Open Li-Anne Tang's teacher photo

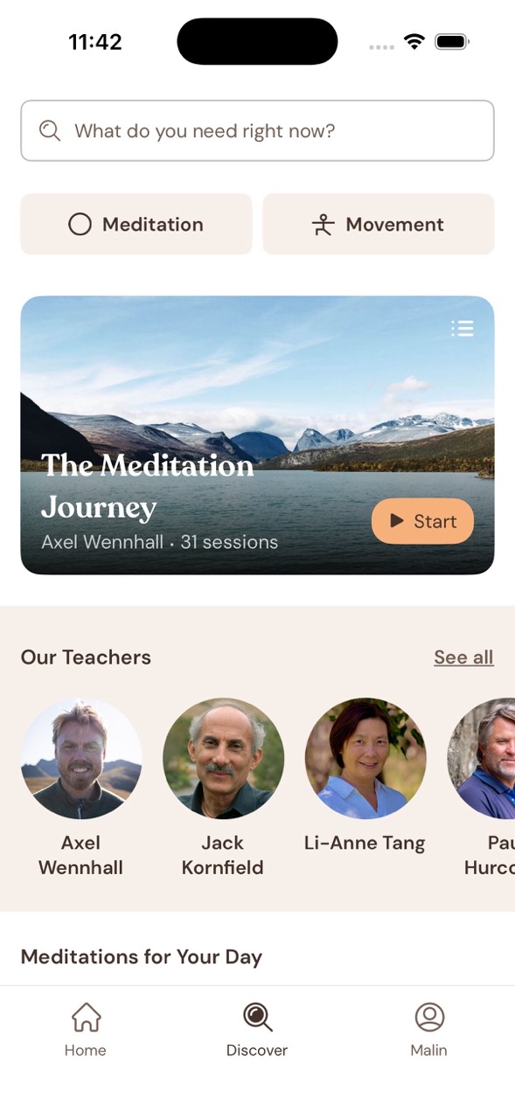(365, 759)
